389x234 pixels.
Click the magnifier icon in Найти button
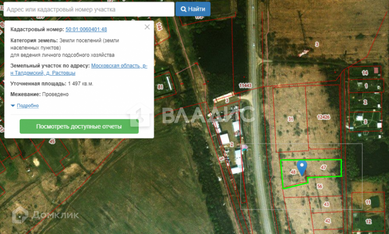coord(183,9)
